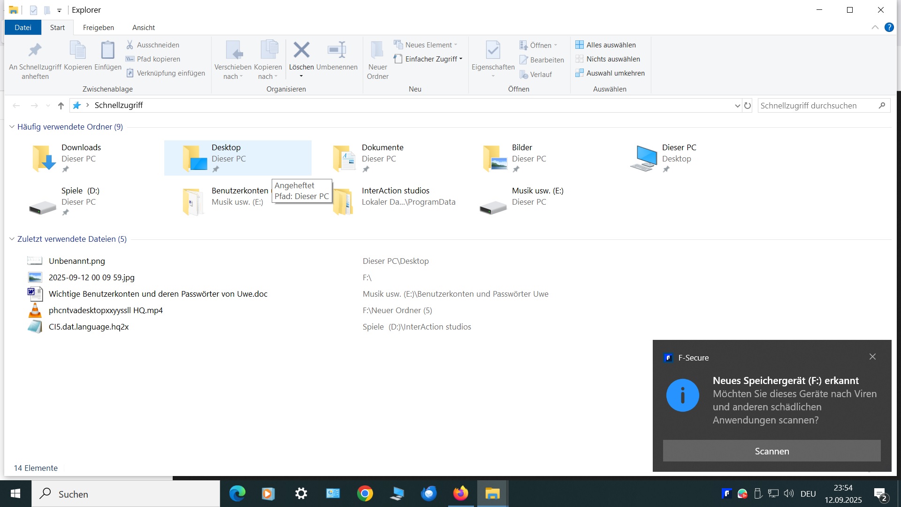Click Verlauf in the ribbon

(x=535, y=75)
